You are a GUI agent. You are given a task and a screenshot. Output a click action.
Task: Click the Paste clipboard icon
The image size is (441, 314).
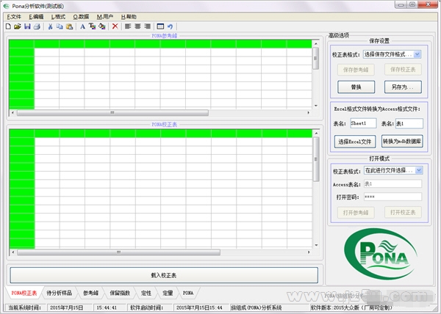pyautogui.click(x=69, y=26)
